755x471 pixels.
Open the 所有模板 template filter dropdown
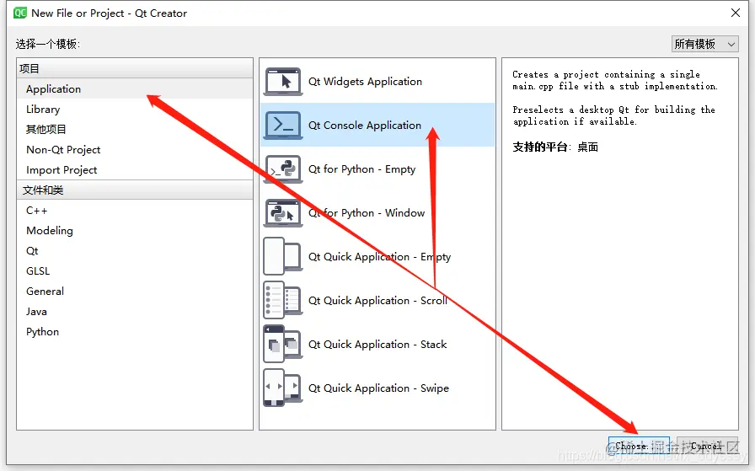pyautogui.click(x=705, y=44)
